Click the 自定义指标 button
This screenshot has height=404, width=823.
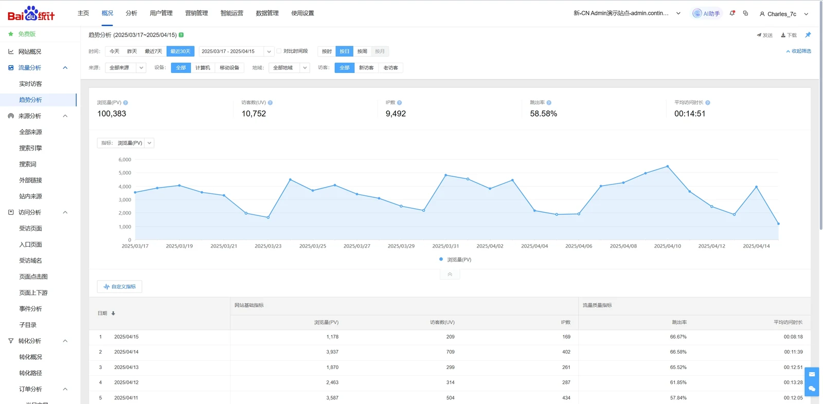pyautogui.click(x=119, y=287)
